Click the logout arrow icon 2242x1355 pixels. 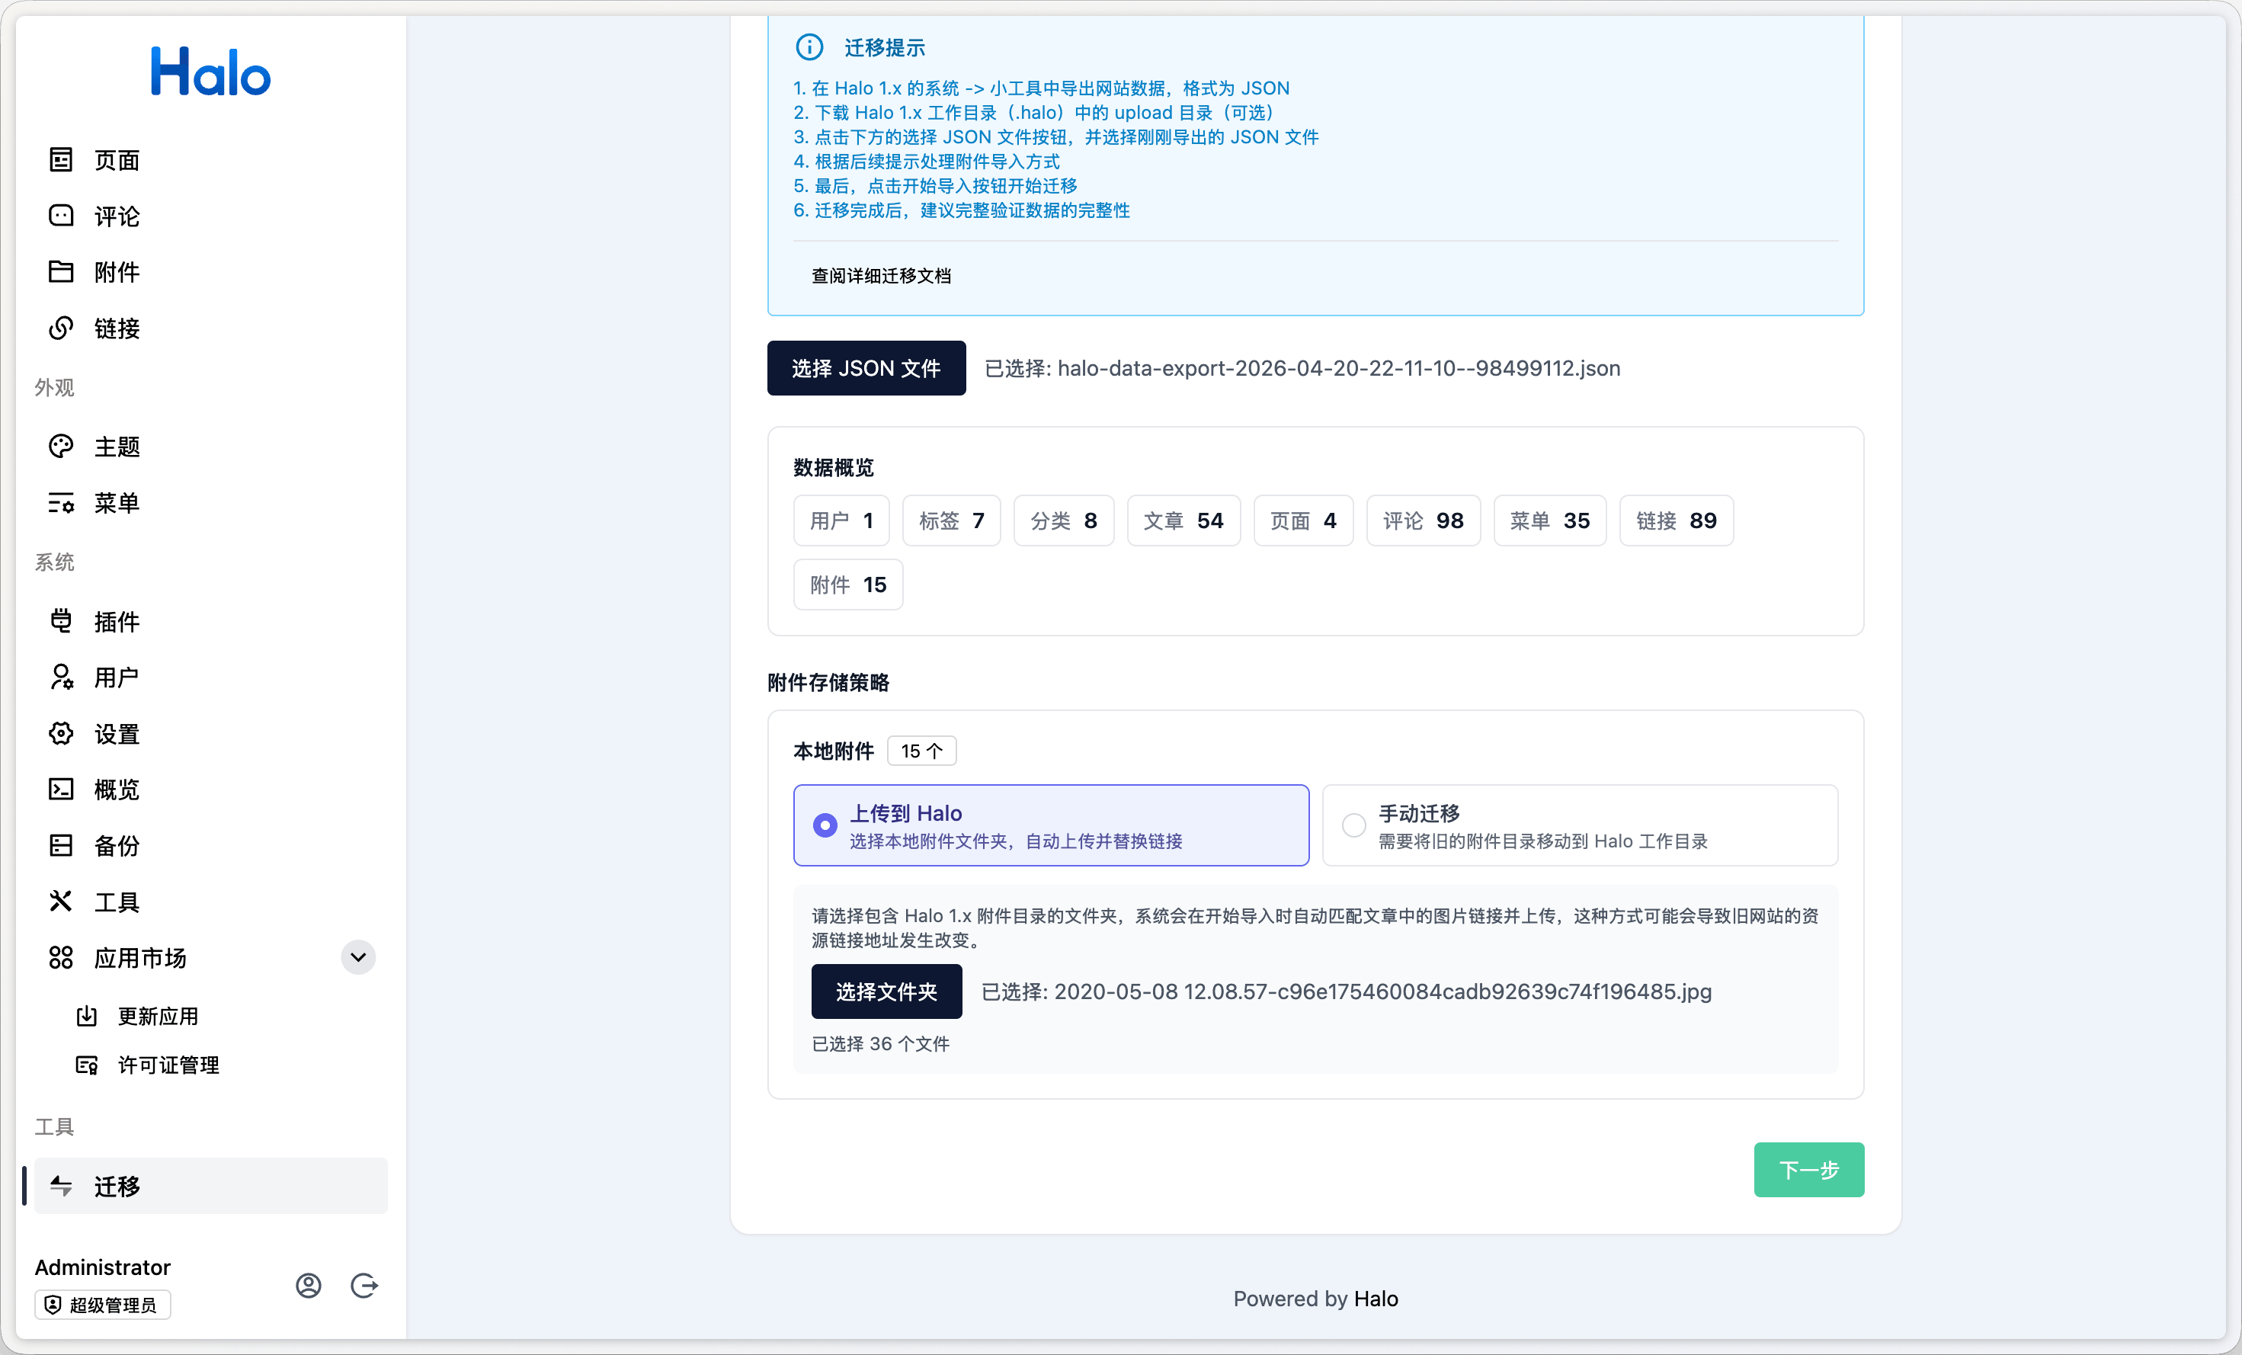tap(364, 1285)
